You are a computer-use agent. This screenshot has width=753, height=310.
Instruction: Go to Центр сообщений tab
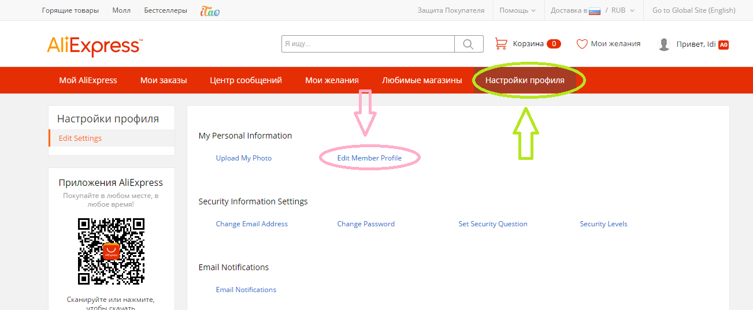pyautogui.click(x=246, y=80)
